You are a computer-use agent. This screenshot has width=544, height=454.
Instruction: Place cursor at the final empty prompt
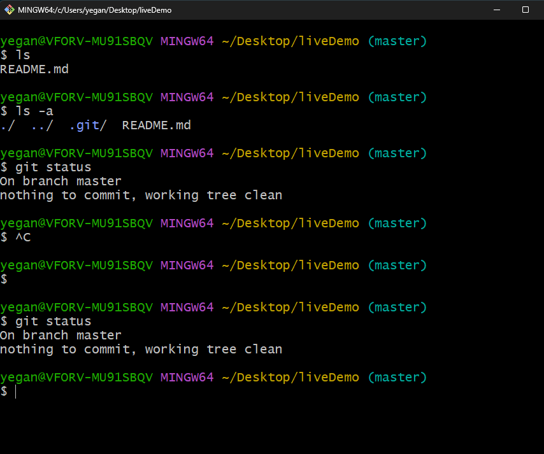pyautogui.click(x=16, y=392)
